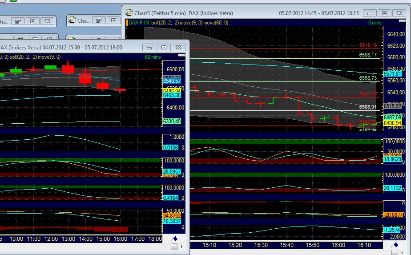Click the horizontal scrollbar thumb in 60 mins window

[174, 247]
